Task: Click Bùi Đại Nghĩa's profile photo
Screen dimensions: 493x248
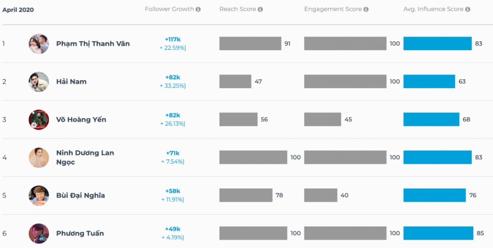Action: click(x=39, y=195)
